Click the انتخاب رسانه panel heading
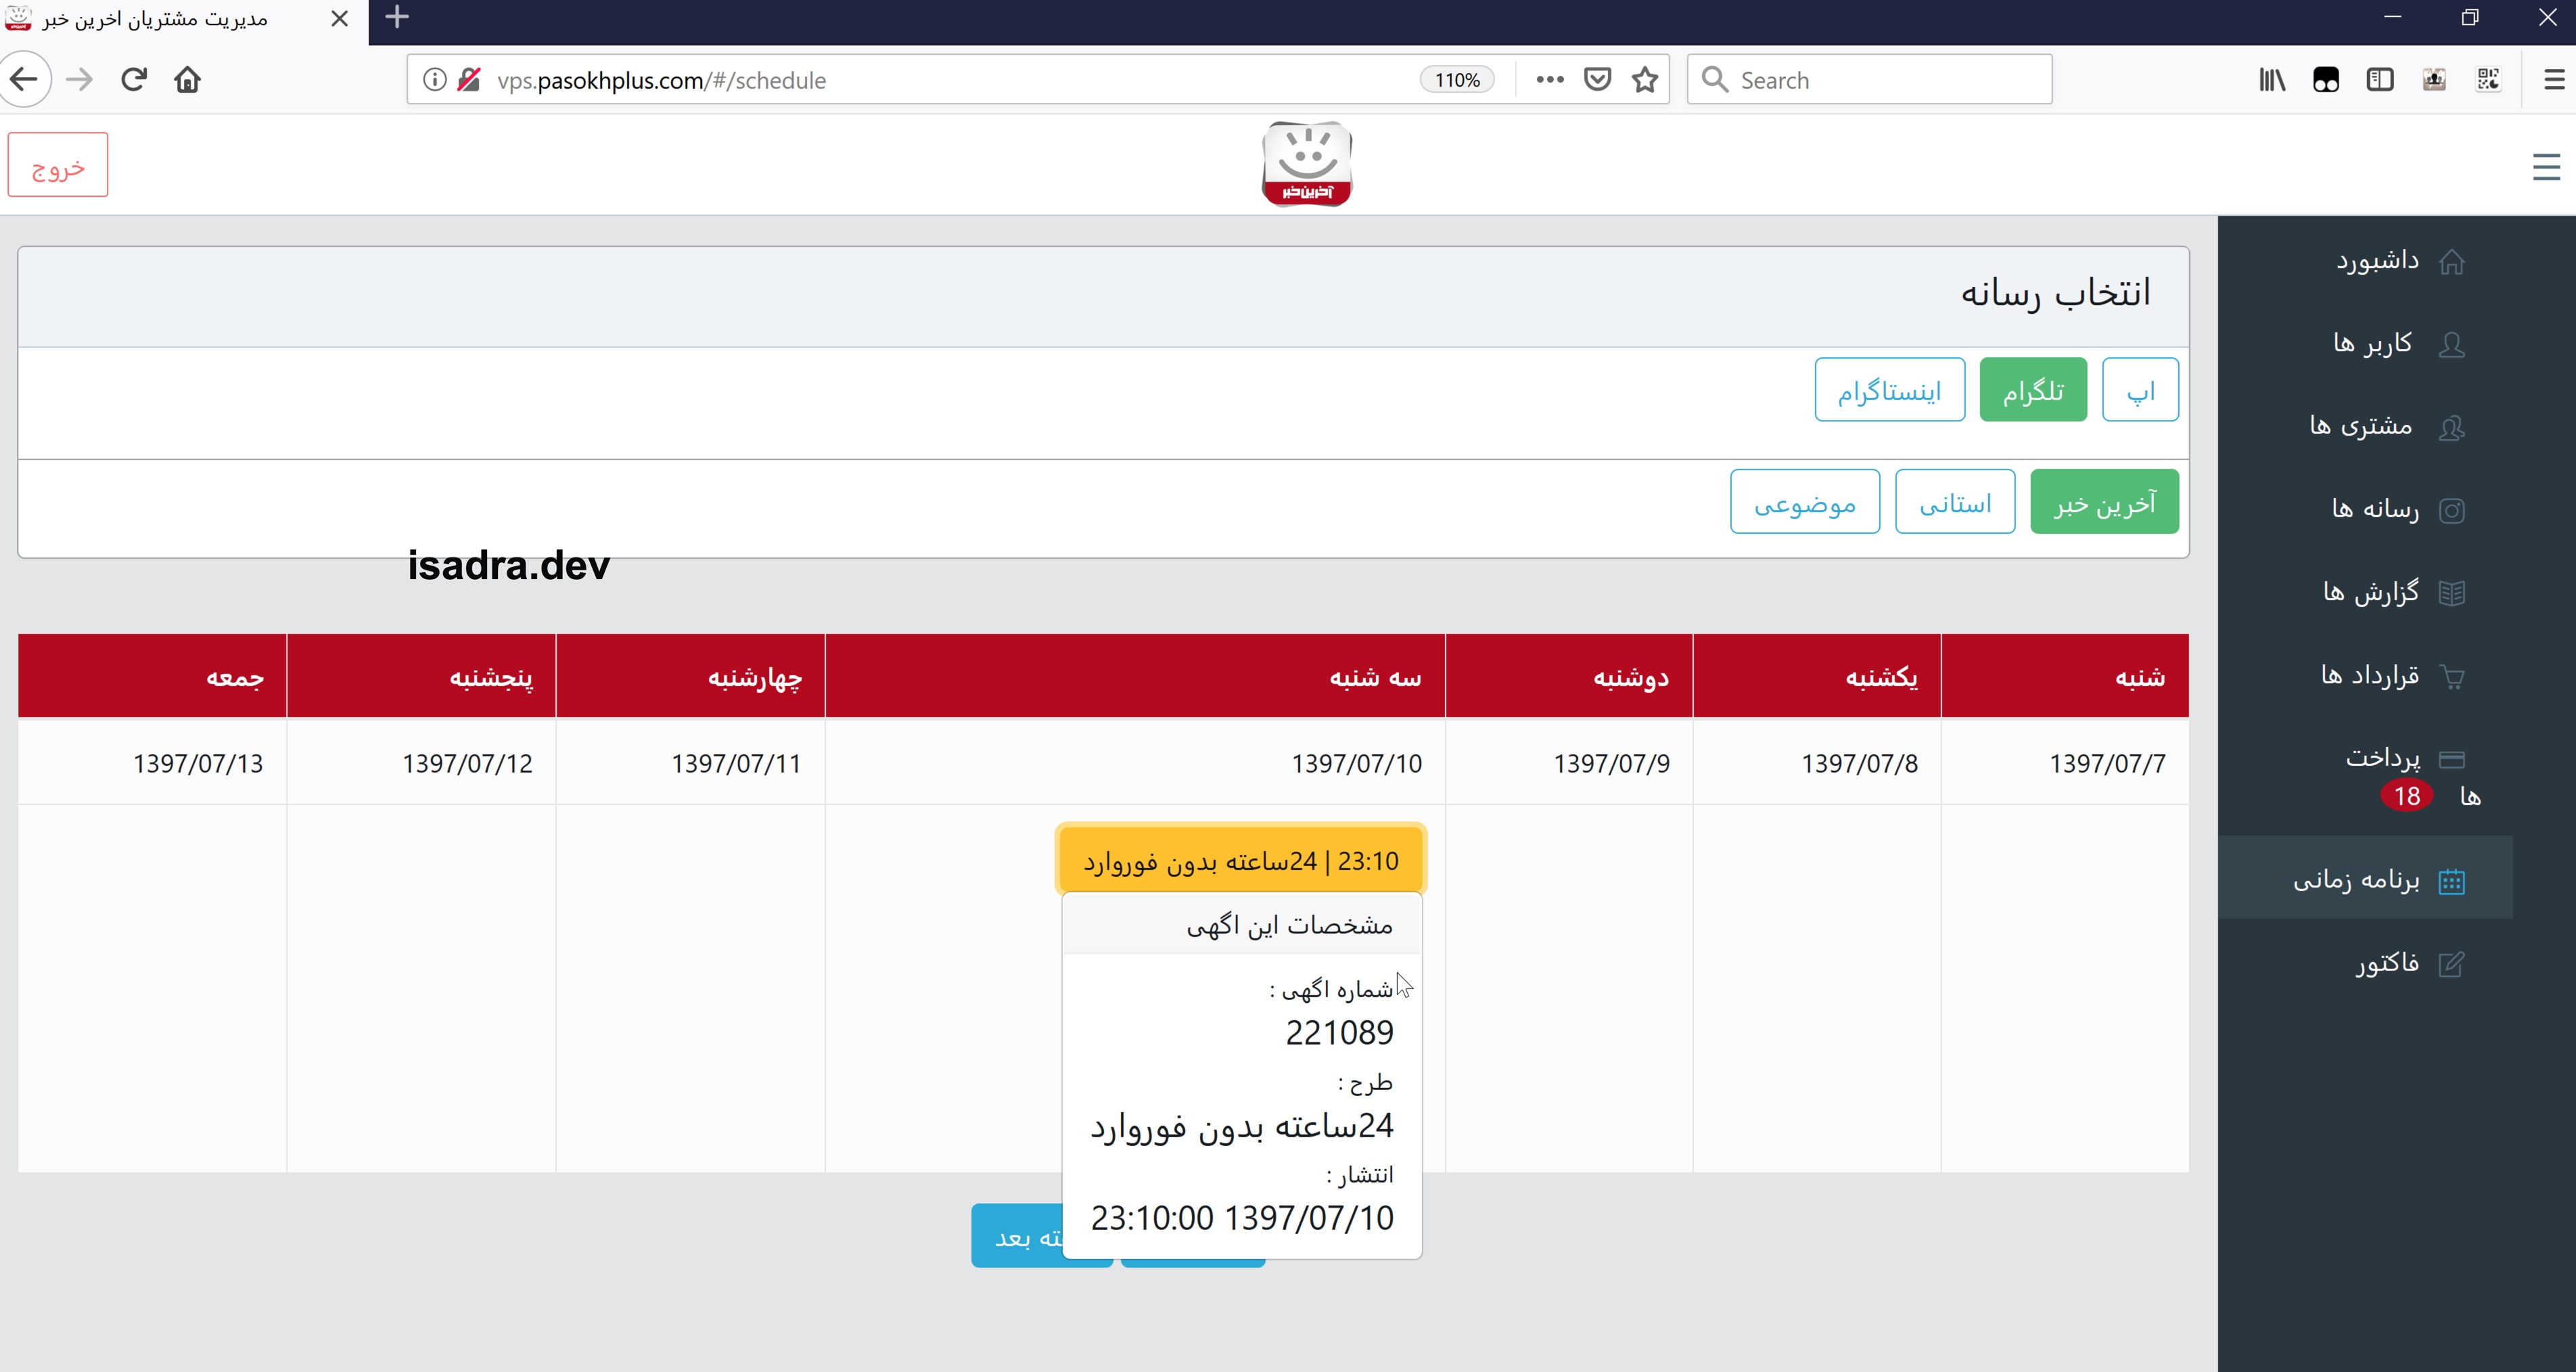Screen dimensions: 2576x1372 pos(2055,293)
